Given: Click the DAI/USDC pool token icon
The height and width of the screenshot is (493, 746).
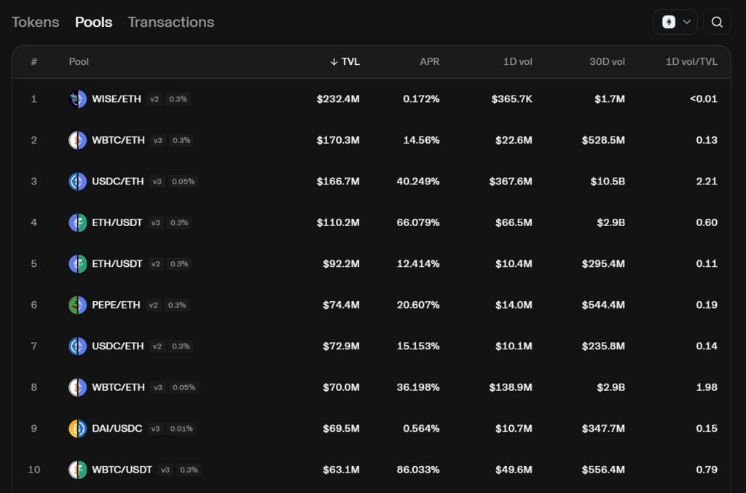Looking at the screenshot, I should coord(77,429).
